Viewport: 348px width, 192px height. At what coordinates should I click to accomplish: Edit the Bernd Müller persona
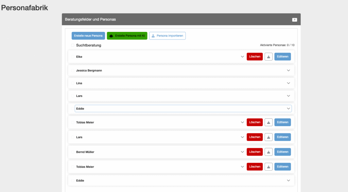(282, 152)
